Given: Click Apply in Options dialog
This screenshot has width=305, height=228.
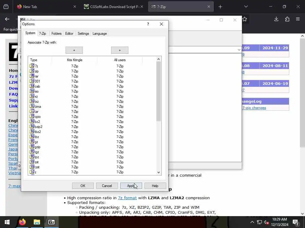Looking at the screenshot, I should pyautogui.click(x=131, y=186).
